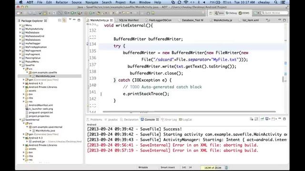
Task: Open Spotlight search magnifier icon
Action: point(275,2)
